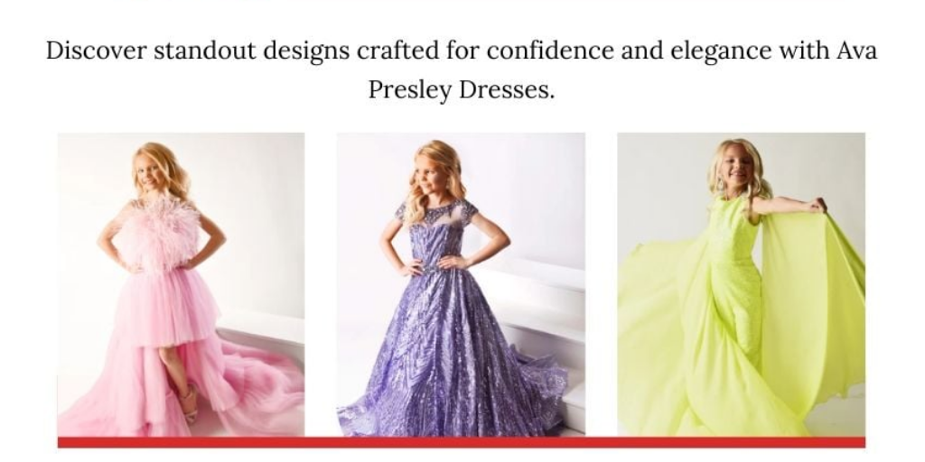Click the sandal in the pink dress photo
Image resolution: width=925 pixels, height=462 pixels.
[x=191, y=403]
